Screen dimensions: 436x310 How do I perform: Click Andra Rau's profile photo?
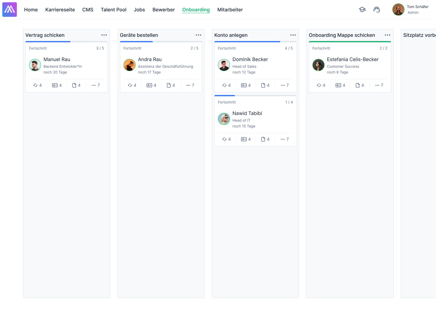(x=130, y=65)
